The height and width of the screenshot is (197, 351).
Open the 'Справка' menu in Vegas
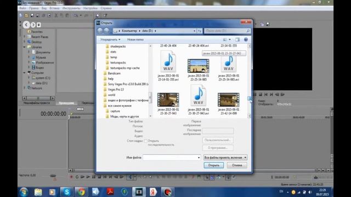coord(106,8)
